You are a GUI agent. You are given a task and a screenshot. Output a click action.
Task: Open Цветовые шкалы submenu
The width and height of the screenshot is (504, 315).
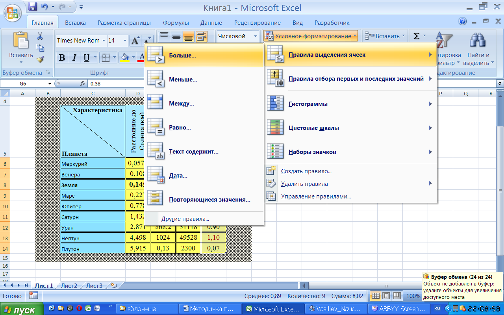[x=350, y=128]
